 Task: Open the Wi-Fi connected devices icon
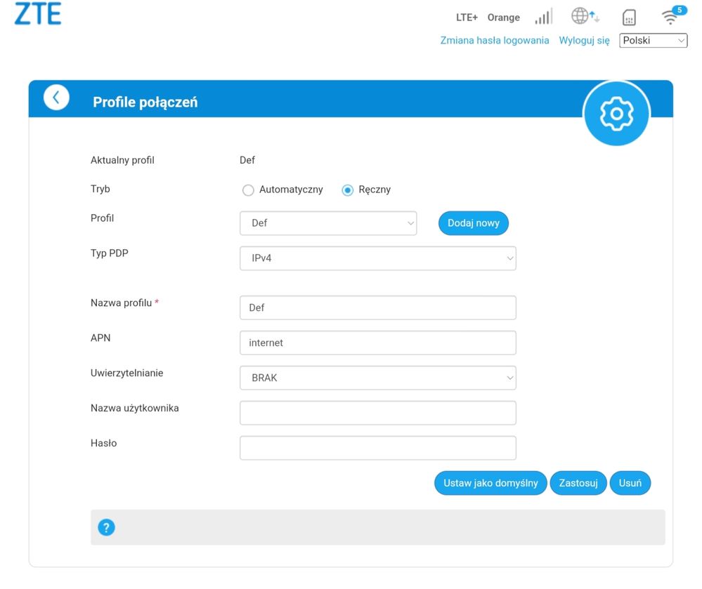[x=670, y=17]
